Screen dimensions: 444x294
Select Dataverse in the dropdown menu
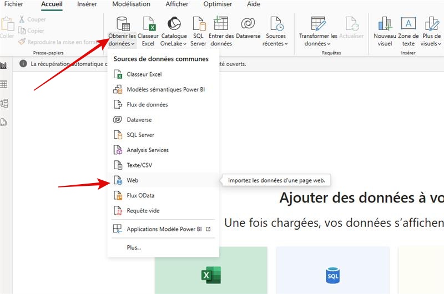pyautogui.click(x=163, y=120)
